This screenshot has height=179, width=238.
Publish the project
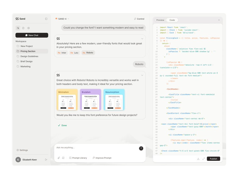213,159
